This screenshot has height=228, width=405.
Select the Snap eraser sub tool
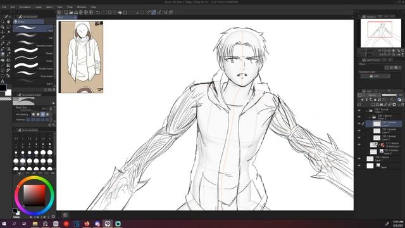(x=33, y=74)
